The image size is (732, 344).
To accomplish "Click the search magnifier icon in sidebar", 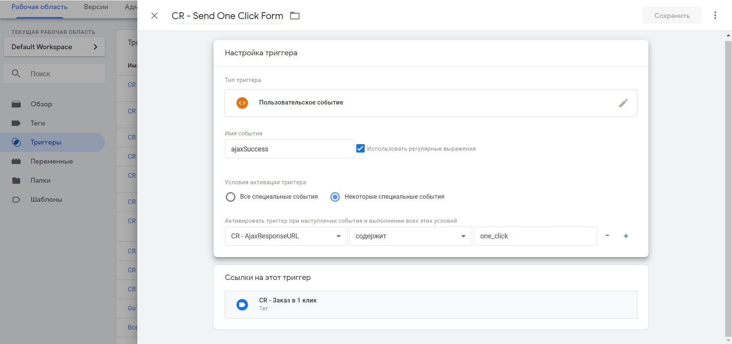I will coord(16,74).
